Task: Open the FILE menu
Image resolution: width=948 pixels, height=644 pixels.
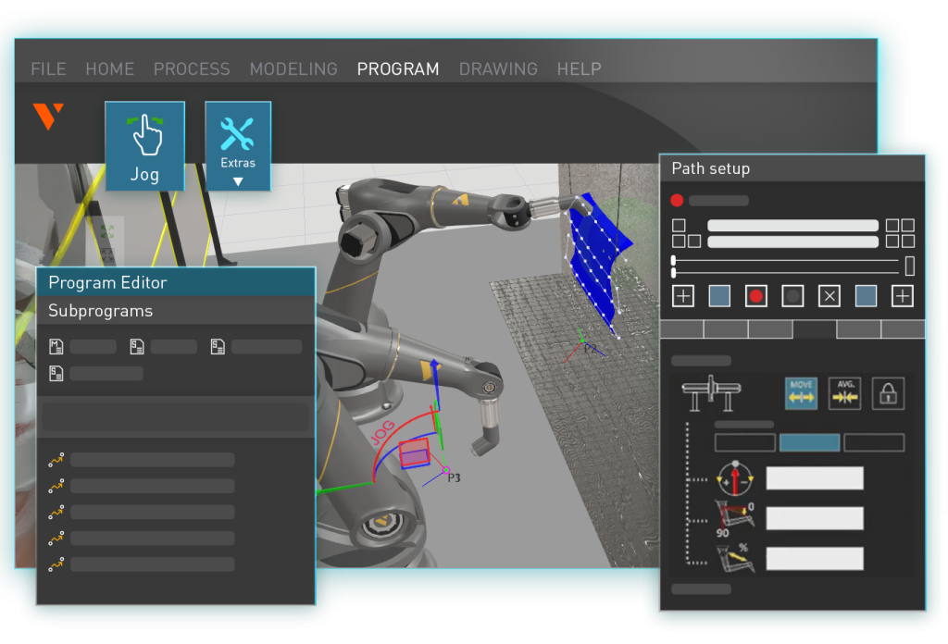Action: point(48,69)
